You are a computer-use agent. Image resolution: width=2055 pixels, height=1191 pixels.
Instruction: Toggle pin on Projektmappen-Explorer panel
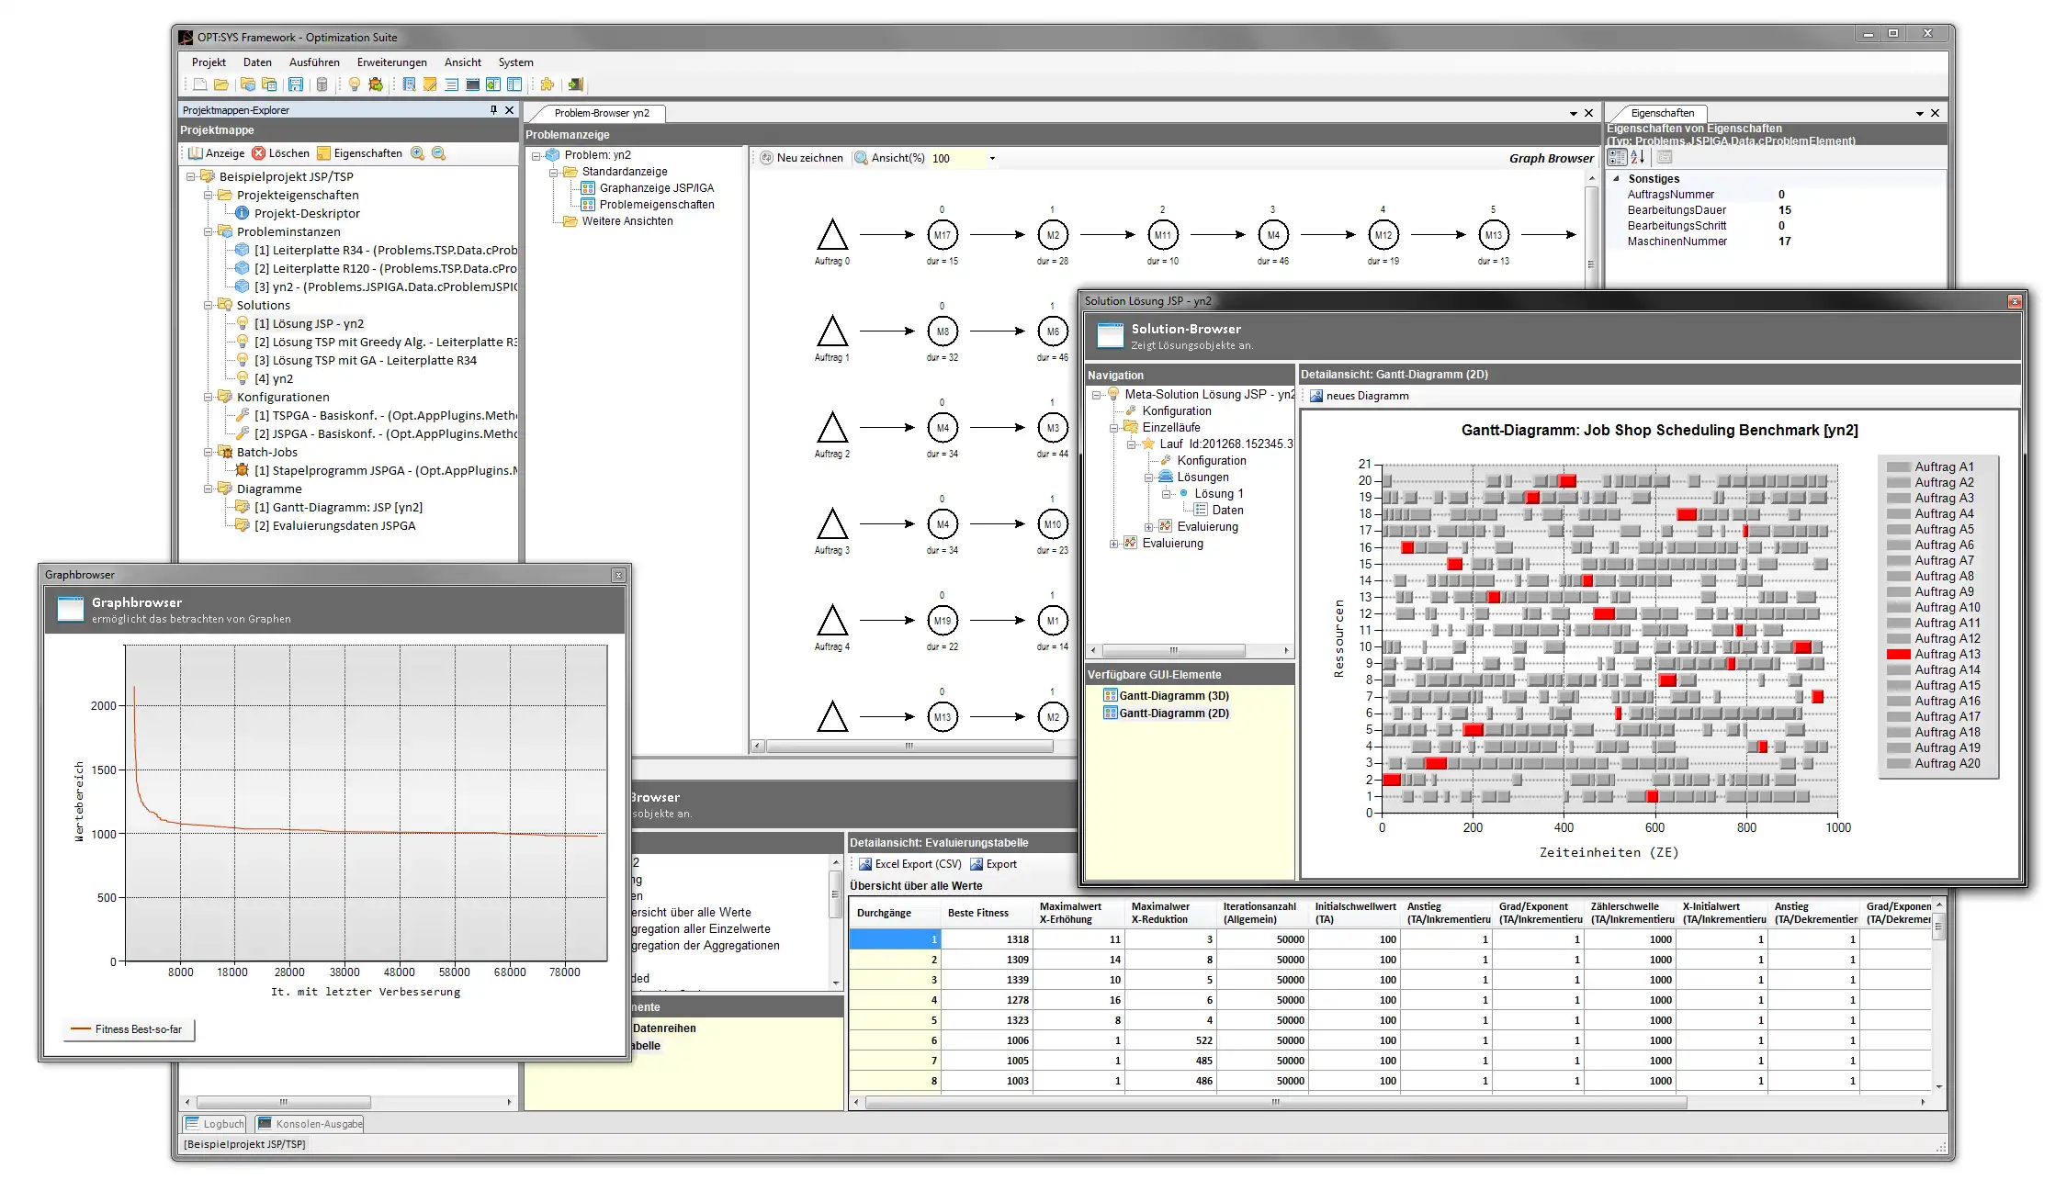[493, 110]
